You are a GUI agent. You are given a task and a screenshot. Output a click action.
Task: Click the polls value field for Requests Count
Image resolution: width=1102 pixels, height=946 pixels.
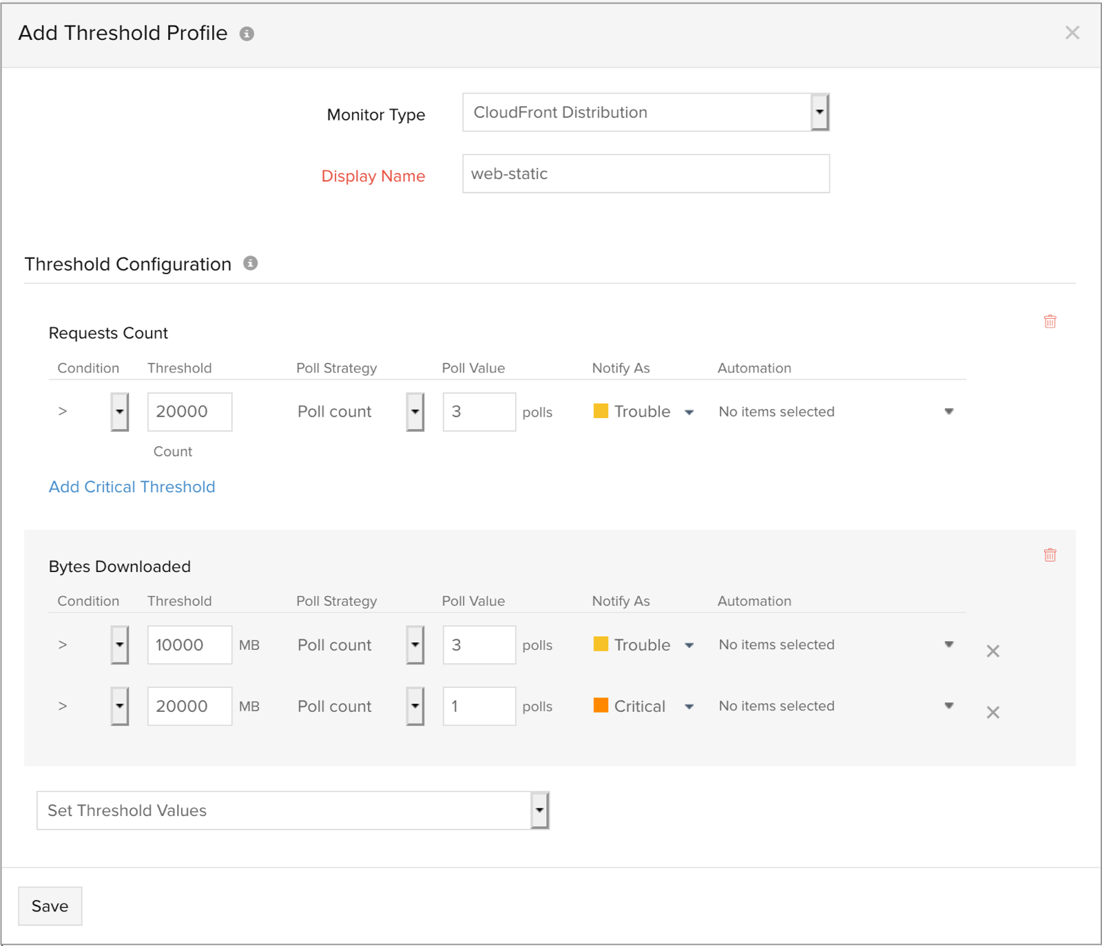point(479,411)
